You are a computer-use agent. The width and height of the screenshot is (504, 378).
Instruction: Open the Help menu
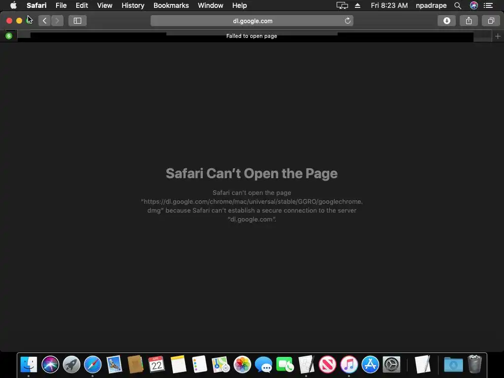(240, 5)
